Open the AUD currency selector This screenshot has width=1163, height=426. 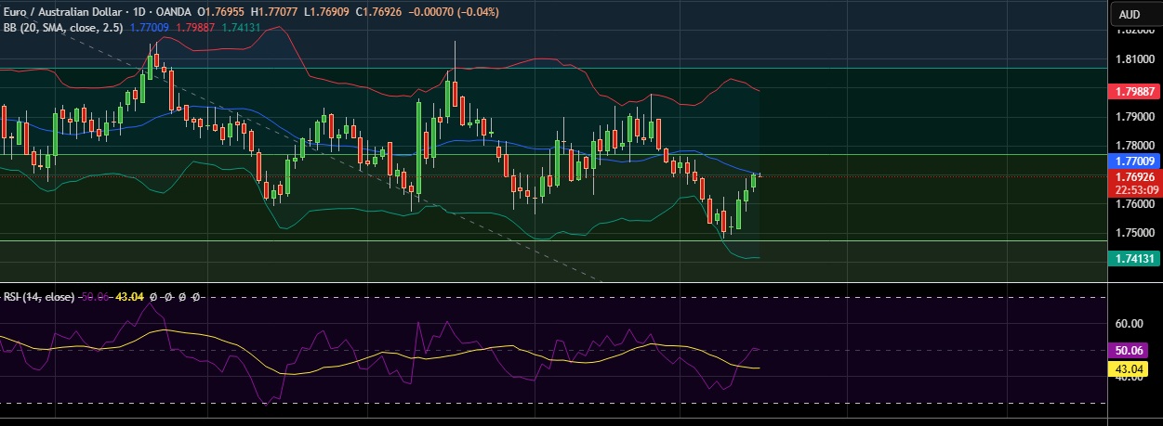pos(1130,14)
